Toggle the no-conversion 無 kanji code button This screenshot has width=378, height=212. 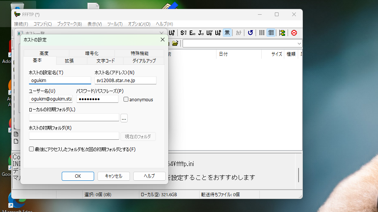point(227,33)
